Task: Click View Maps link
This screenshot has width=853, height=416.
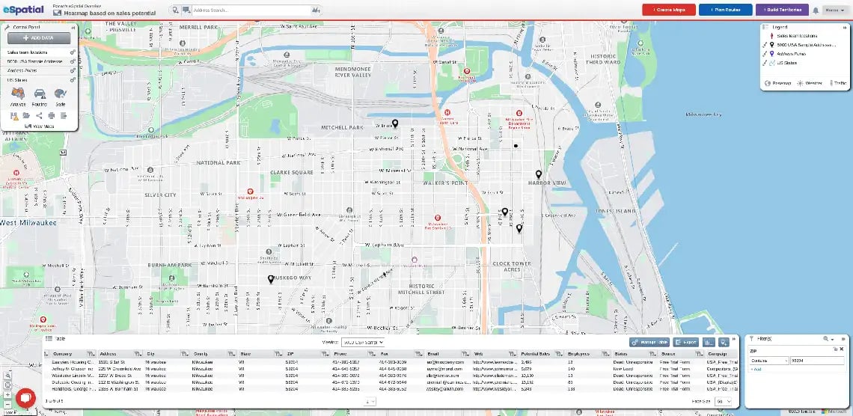Action: tap(39, 126)
